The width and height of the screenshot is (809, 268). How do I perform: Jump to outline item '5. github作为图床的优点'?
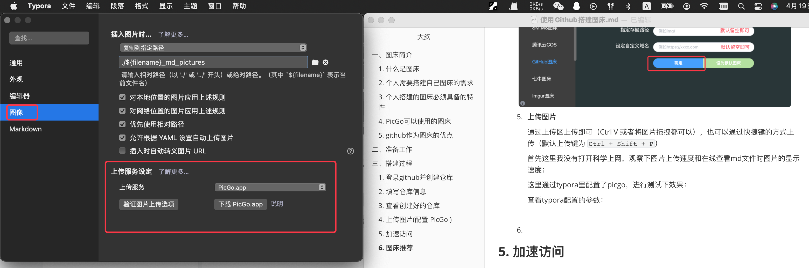point(415,135)
